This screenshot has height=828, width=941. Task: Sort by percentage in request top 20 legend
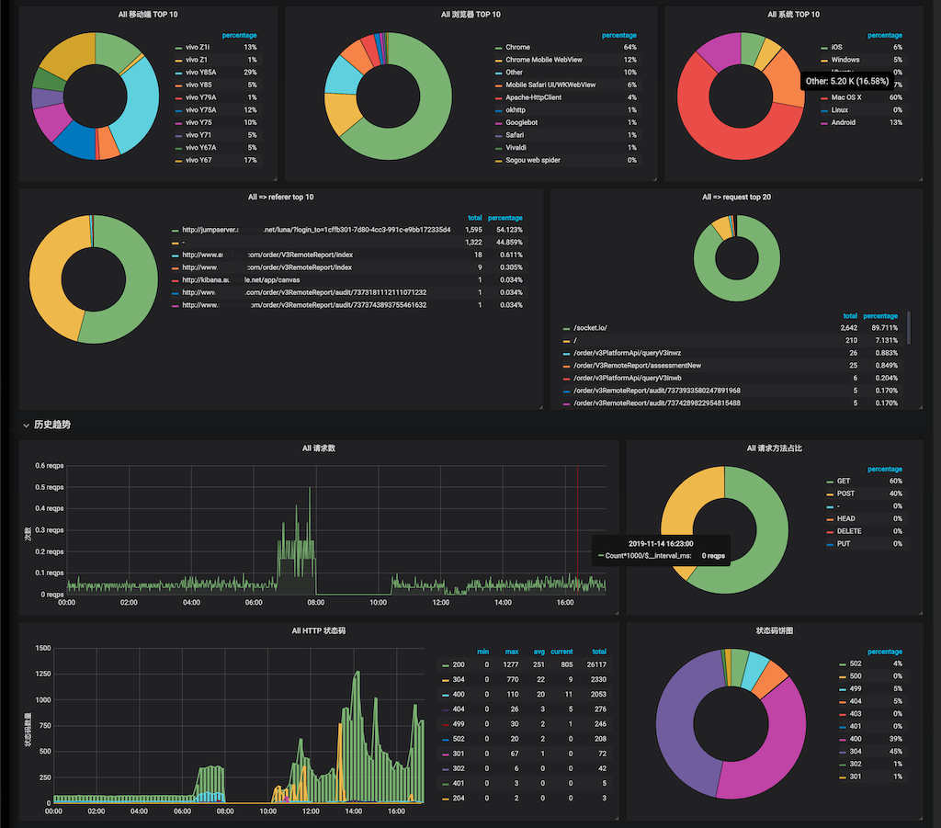(x=880, y=316)
